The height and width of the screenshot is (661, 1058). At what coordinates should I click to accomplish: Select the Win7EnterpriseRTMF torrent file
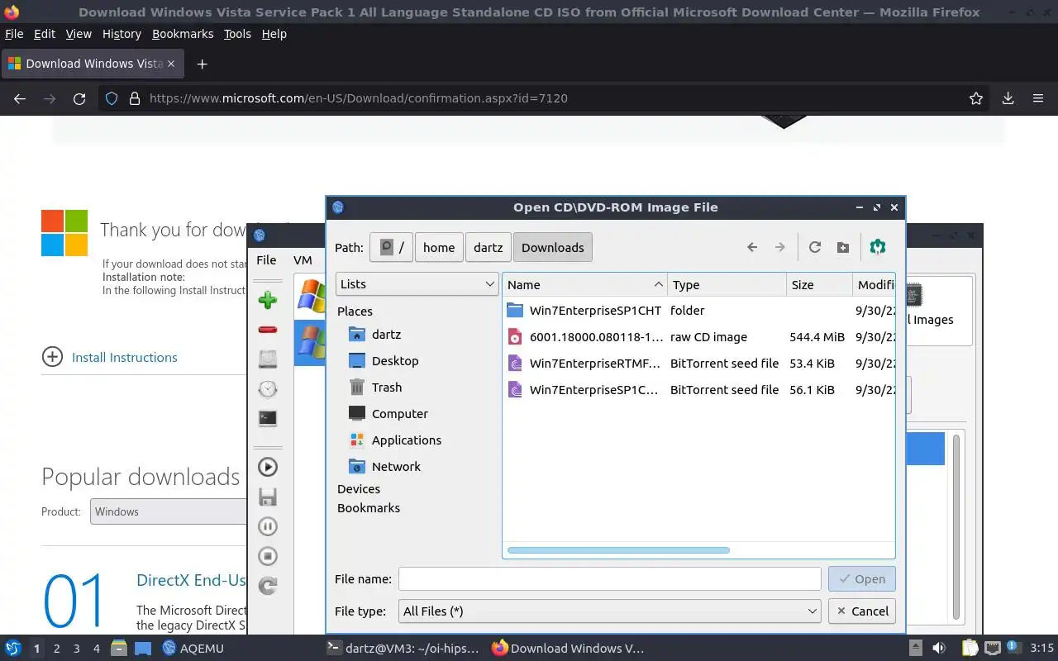pos(698,364)
